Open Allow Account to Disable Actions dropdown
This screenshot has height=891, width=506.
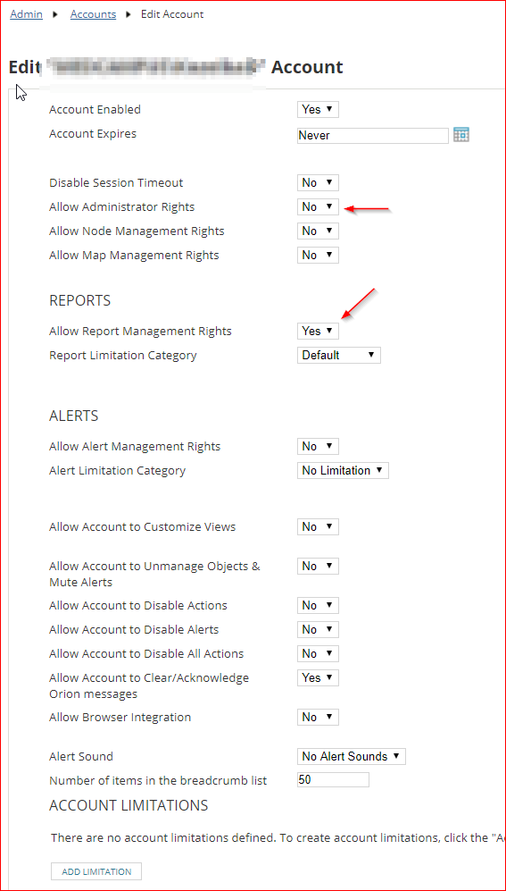coord(318,606)
